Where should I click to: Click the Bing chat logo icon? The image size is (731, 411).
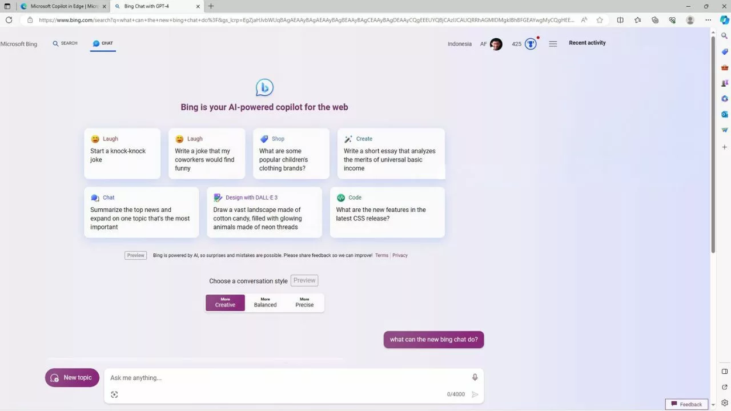[264, 87]
